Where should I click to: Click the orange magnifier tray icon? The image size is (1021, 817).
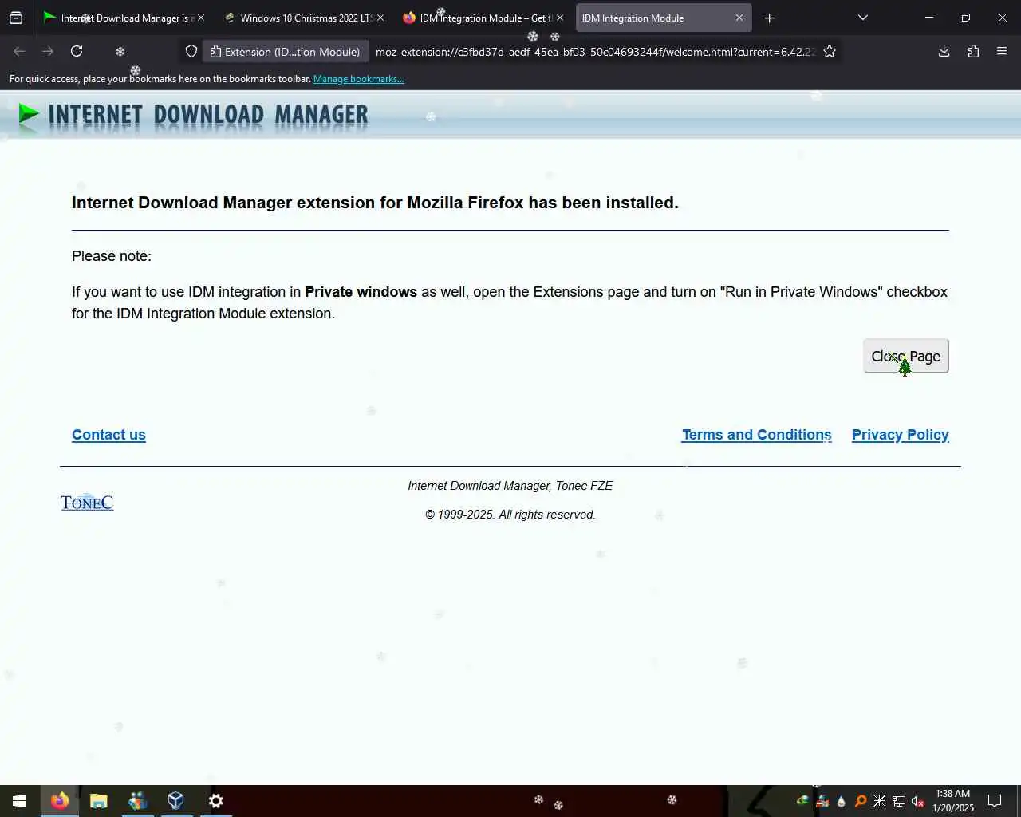(861, 801)
